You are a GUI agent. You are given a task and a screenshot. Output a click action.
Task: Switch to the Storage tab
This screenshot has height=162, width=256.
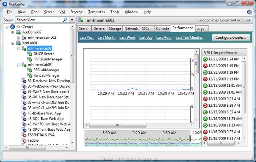point(115,28)
